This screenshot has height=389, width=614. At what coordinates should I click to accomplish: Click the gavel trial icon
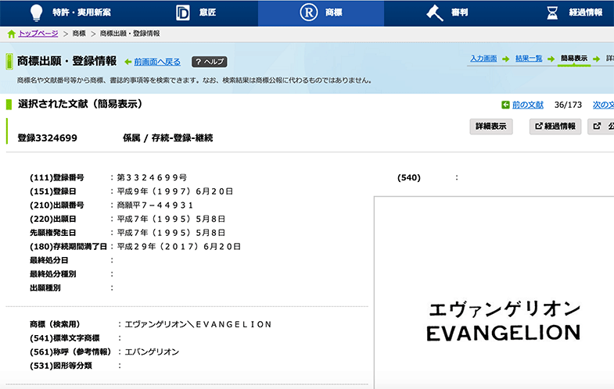point(434,13)
